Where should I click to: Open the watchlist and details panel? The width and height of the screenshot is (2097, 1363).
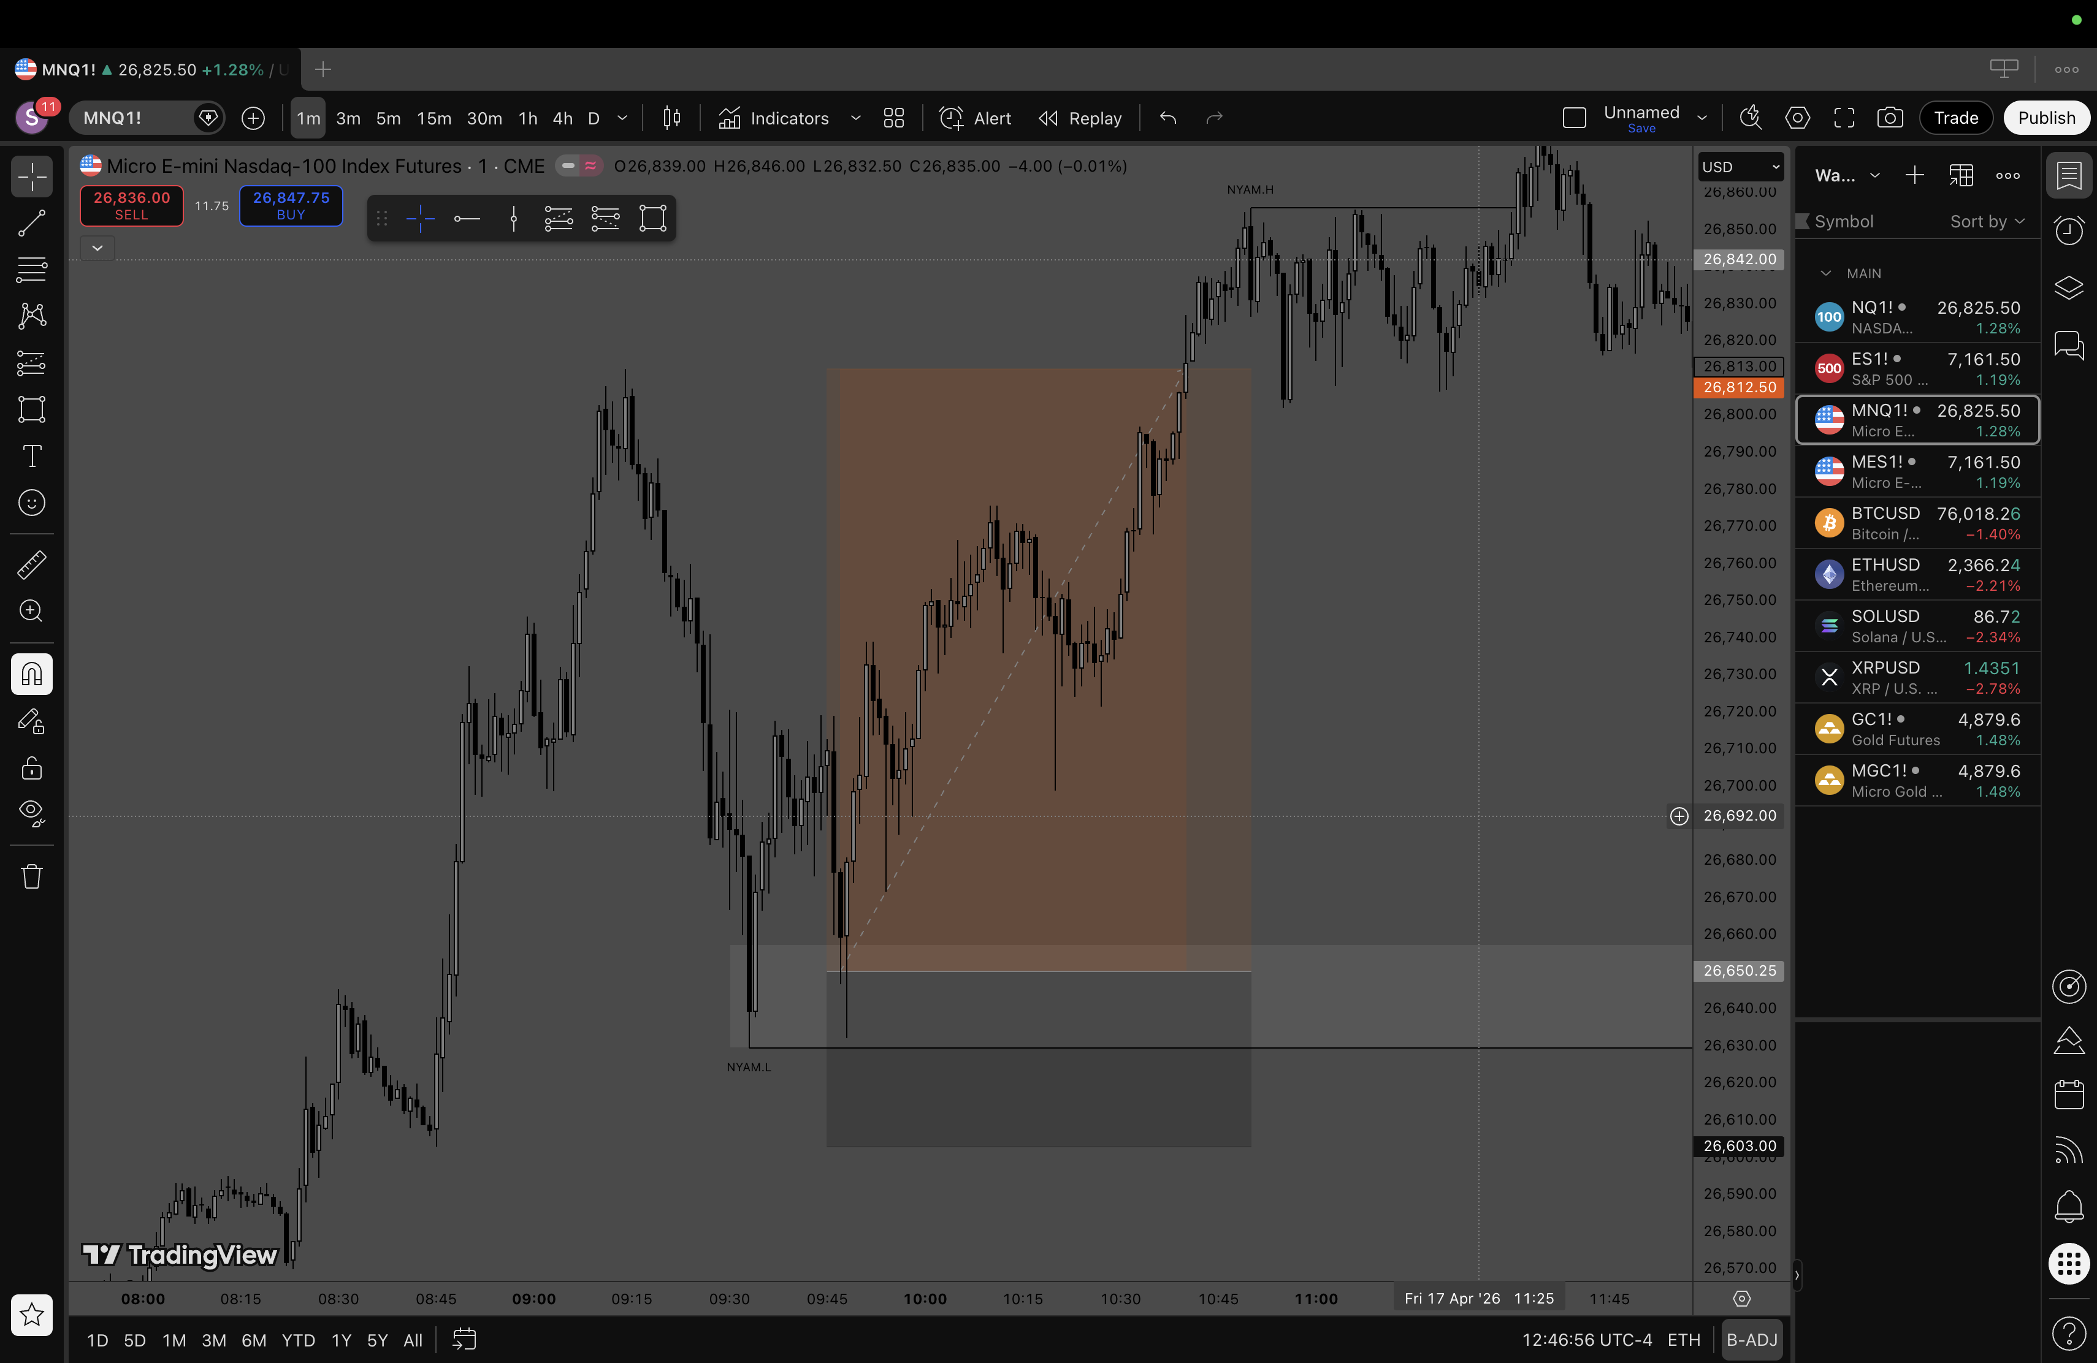click(2069, 176)
